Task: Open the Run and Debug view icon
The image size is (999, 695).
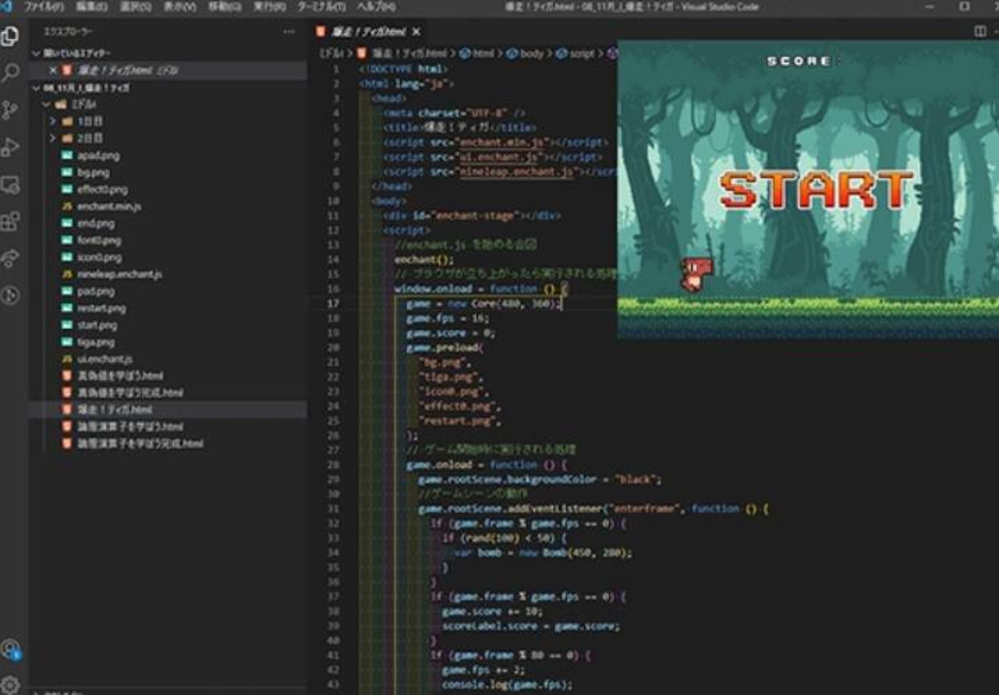Action: [x=10, y=147]
